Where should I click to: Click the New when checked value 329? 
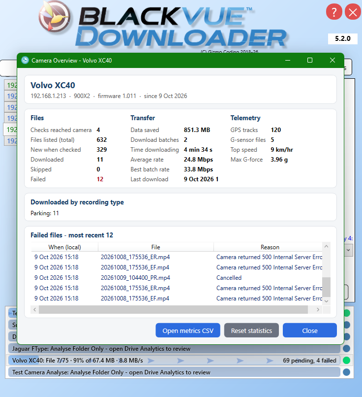tap(102, 150)
